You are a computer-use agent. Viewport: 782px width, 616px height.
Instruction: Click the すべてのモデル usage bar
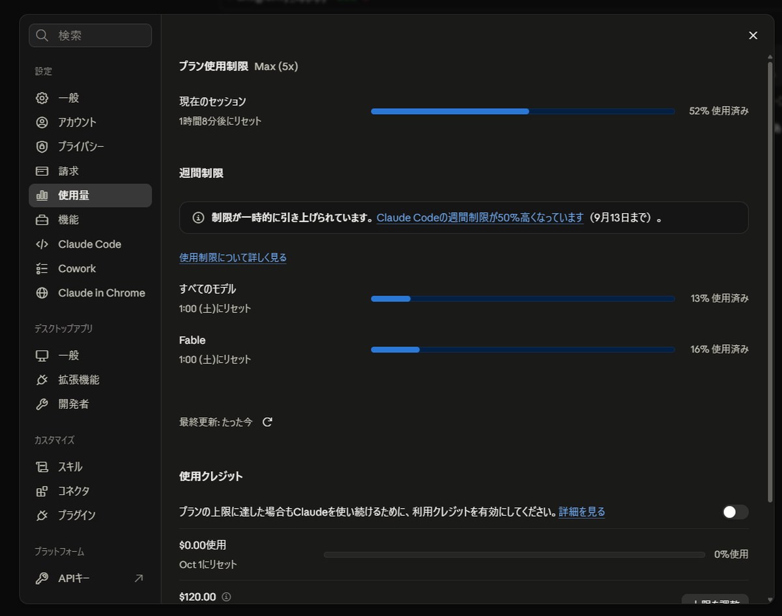(523, 299)
